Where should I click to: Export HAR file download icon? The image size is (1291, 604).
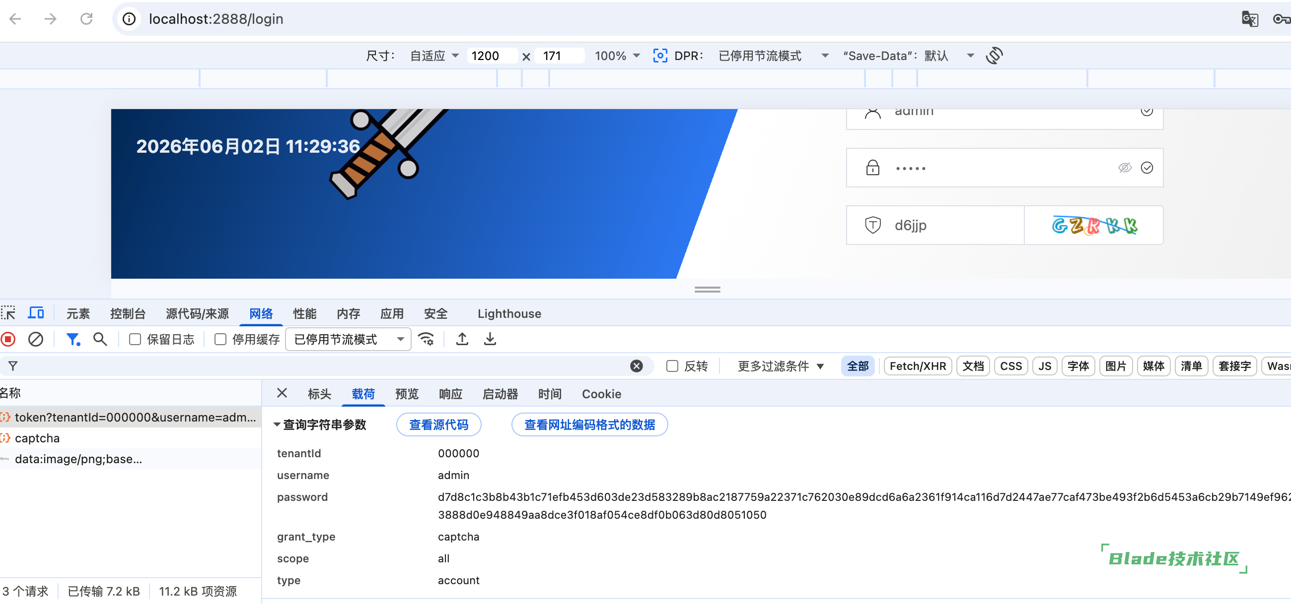point(490,340)
